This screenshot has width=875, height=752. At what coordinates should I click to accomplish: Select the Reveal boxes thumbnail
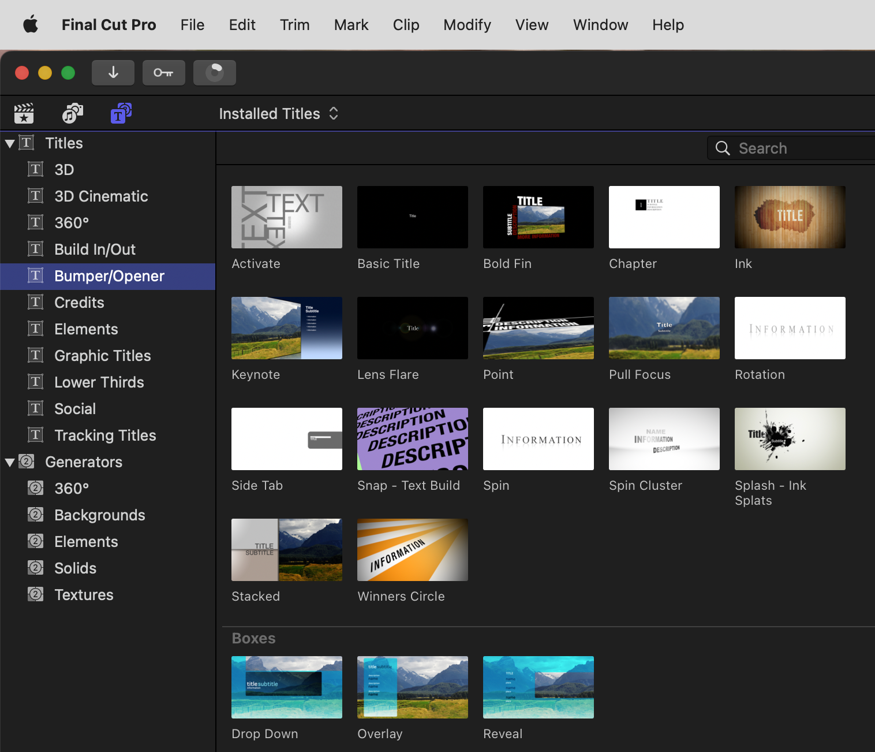(x=539, y=687)
